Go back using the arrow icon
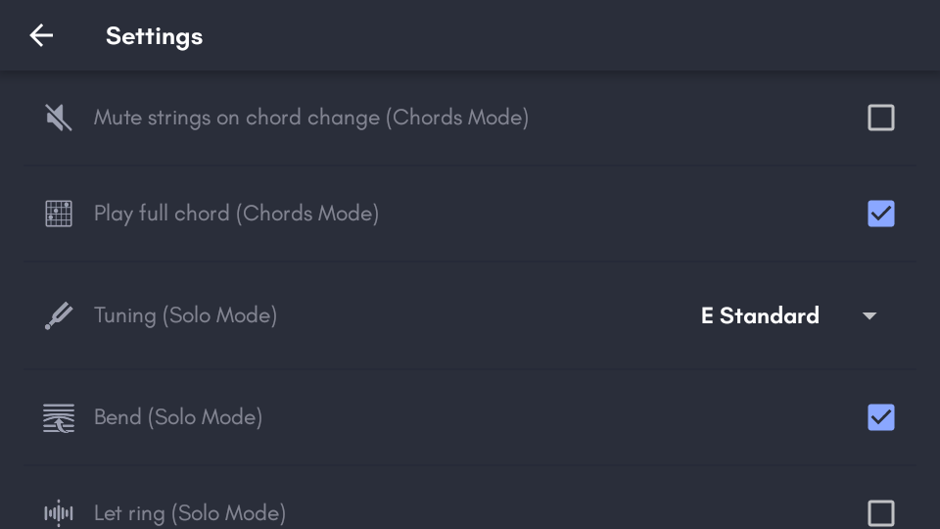The width and height of the screenshot is (940, 529). 41,36
